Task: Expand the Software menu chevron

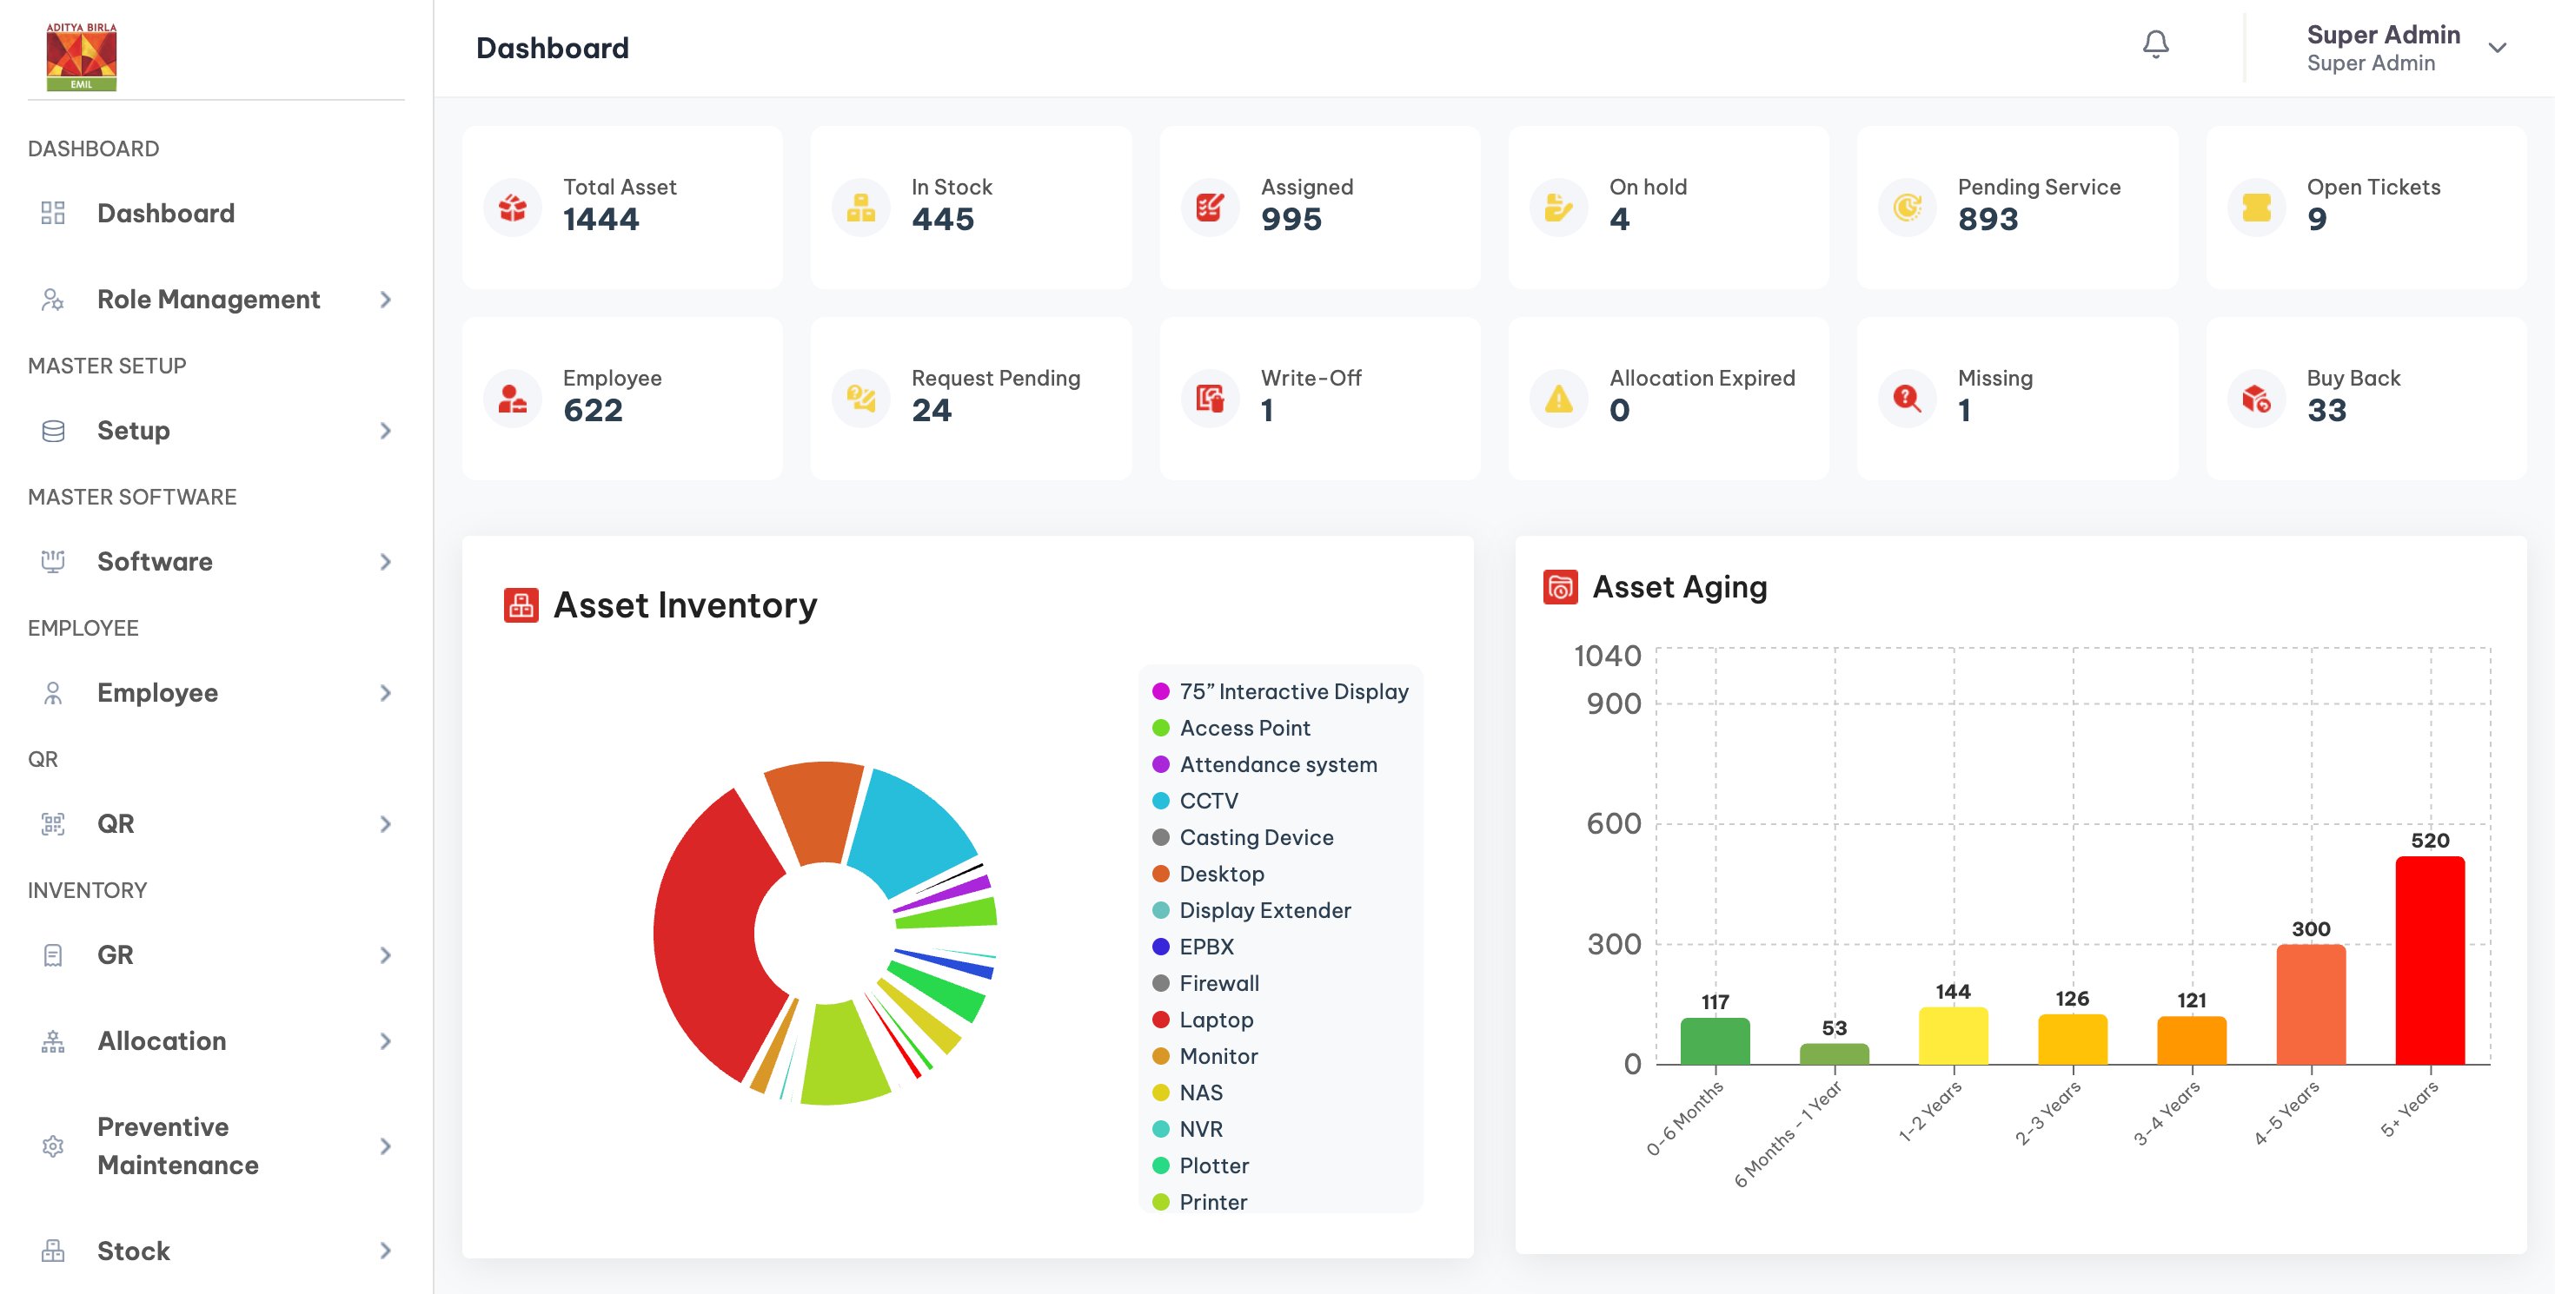Action: [386, 561]
